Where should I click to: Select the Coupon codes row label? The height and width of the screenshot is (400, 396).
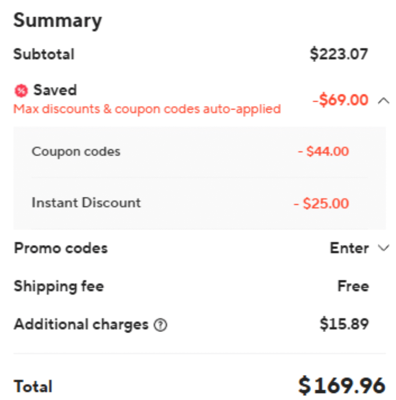76,151
